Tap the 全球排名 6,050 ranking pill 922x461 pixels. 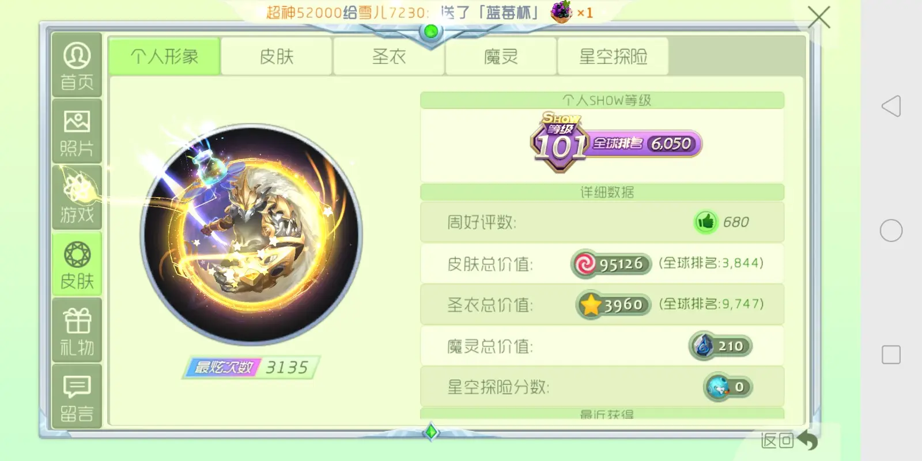pos(645,143)
